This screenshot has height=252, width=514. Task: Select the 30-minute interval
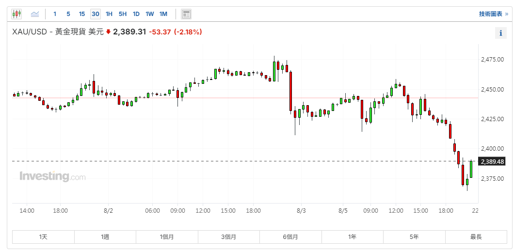[x=96, y=14]
